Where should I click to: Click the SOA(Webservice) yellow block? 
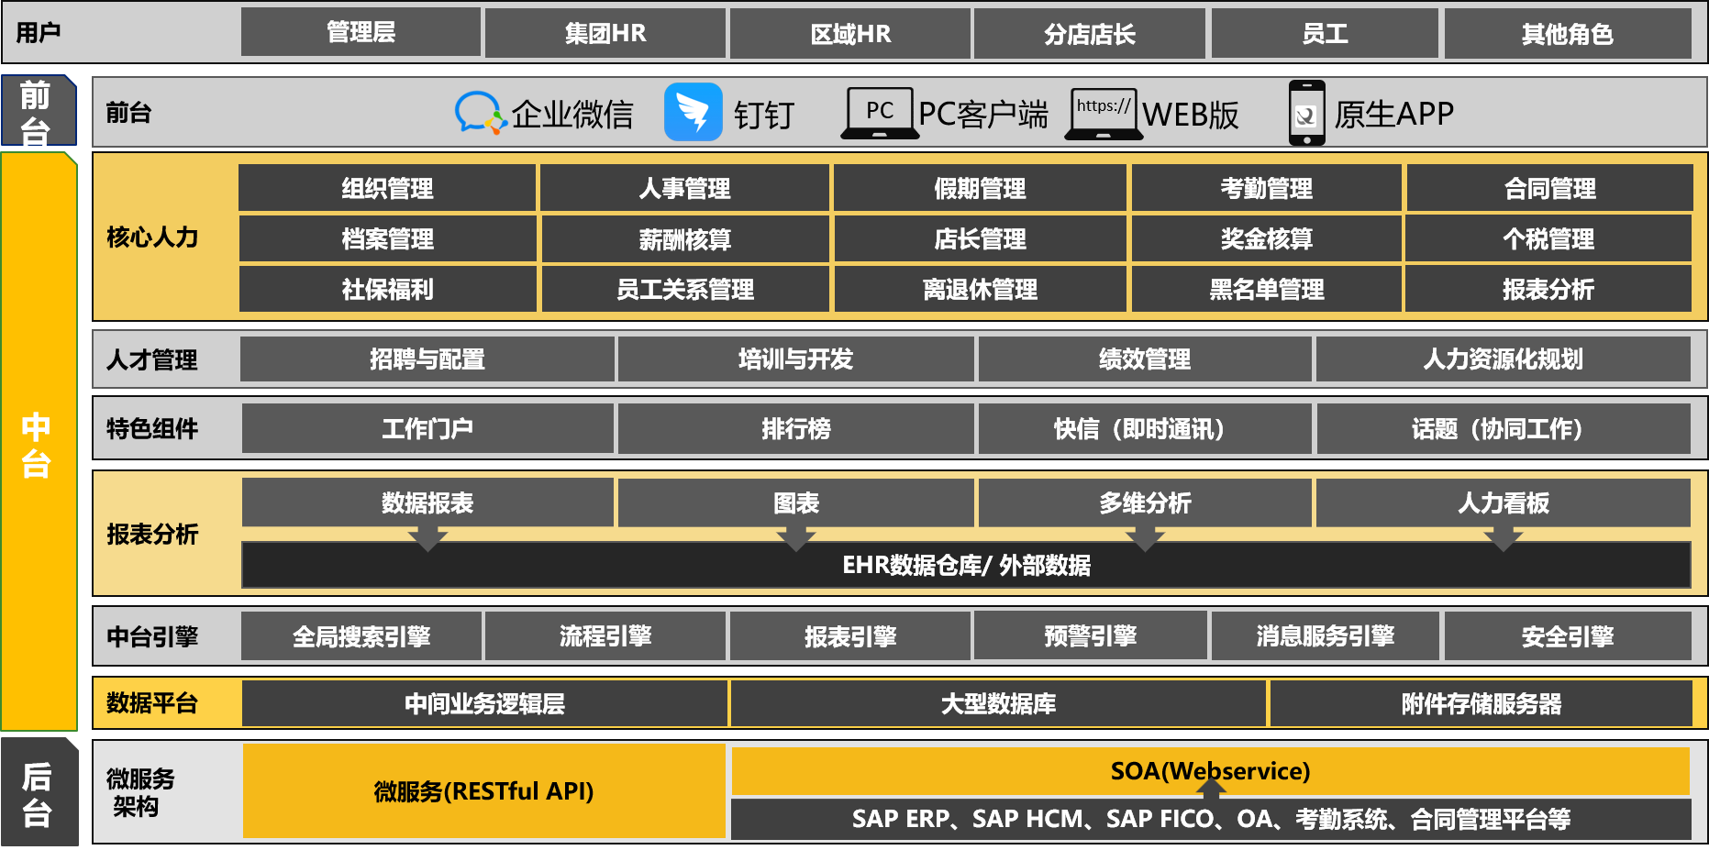(1210, 771)
